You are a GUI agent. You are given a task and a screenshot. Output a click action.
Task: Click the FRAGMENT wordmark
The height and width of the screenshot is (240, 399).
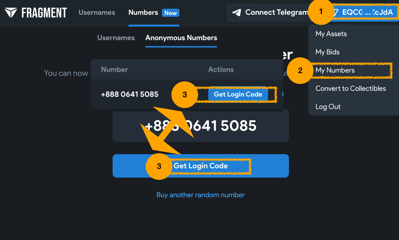click(44, 13)
